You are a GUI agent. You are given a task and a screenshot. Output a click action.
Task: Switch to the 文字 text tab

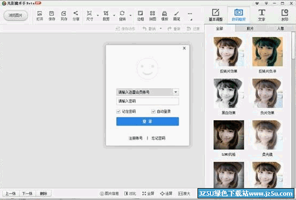(262, 15)
